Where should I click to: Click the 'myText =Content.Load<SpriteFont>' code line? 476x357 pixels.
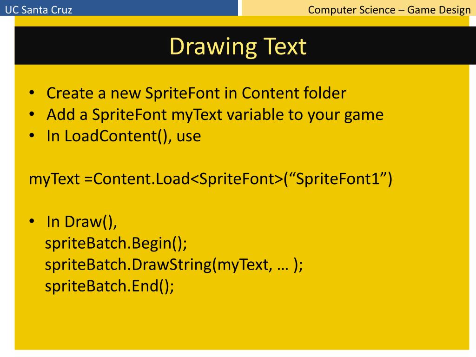tap(211, 179)
